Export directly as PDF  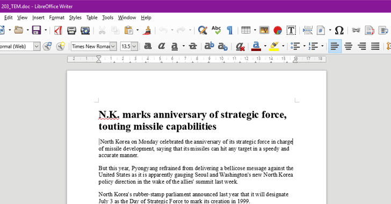coord(58,31)
